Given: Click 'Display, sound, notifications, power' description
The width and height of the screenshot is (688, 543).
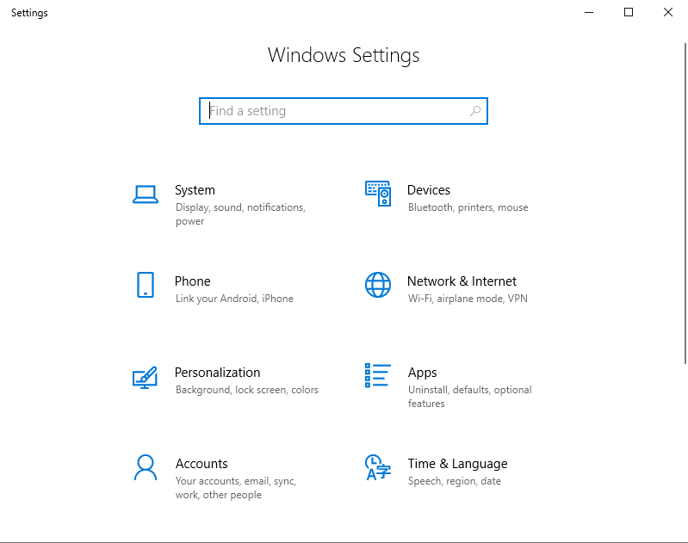Looking at the screenshot, I should coord(240,214).
